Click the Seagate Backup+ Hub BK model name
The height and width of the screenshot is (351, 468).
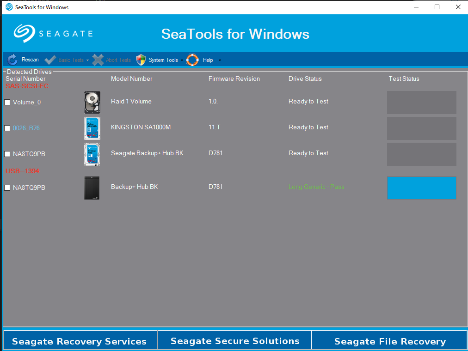(147, 153)
